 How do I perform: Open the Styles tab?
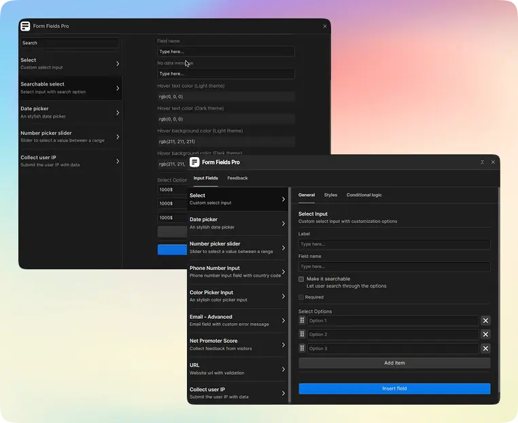pyautogui.click(x=330, y=195)
